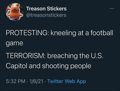
Task: Click the word football in the tweet
Action: tap(102, 33)
